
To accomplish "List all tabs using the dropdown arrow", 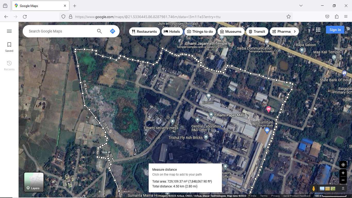I will [x=301, y=6].
